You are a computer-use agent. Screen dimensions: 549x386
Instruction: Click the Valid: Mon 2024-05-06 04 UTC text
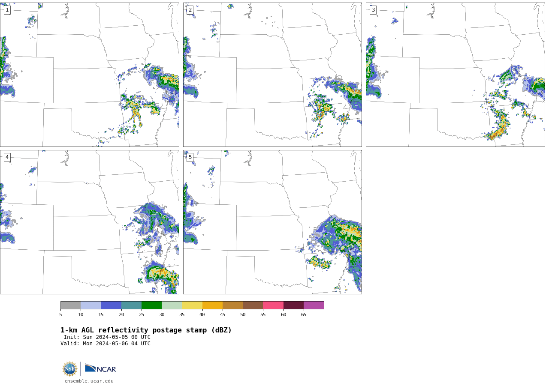coord(106,344)
